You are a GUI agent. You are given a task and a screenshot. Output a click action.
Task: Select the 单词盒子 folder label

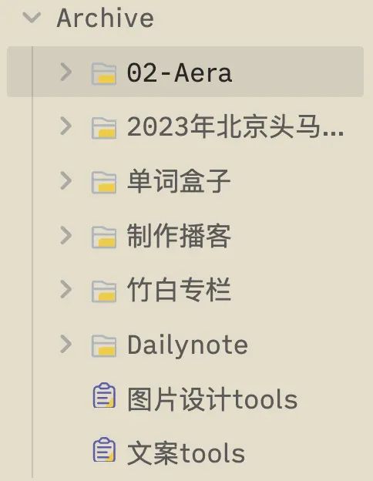[x=179, y=181]
